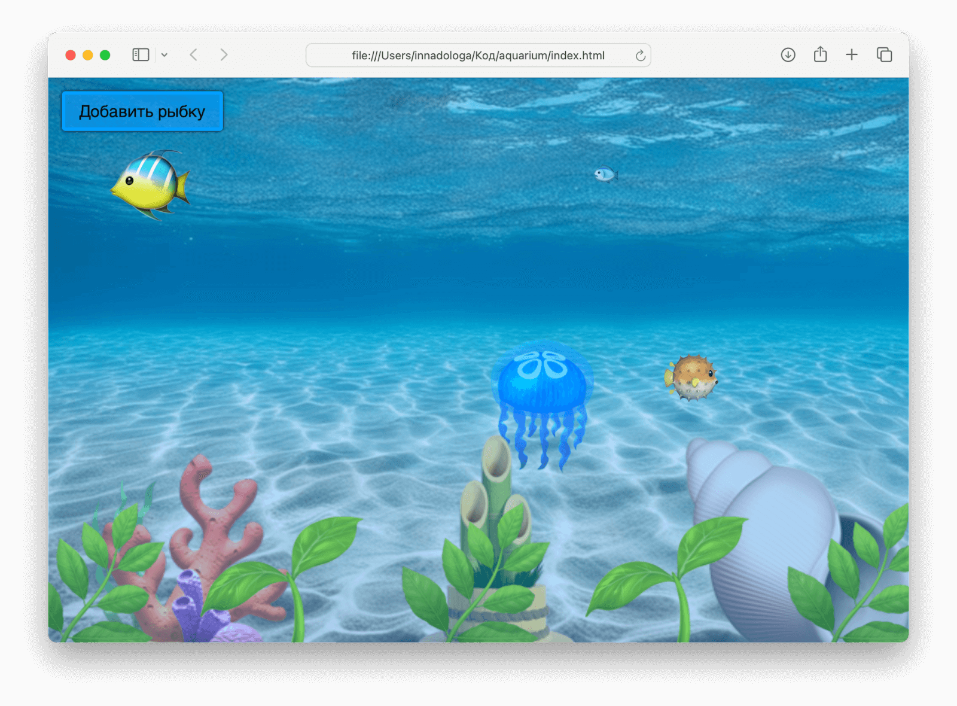Go forward using the forward arrow

coord(224,55)
